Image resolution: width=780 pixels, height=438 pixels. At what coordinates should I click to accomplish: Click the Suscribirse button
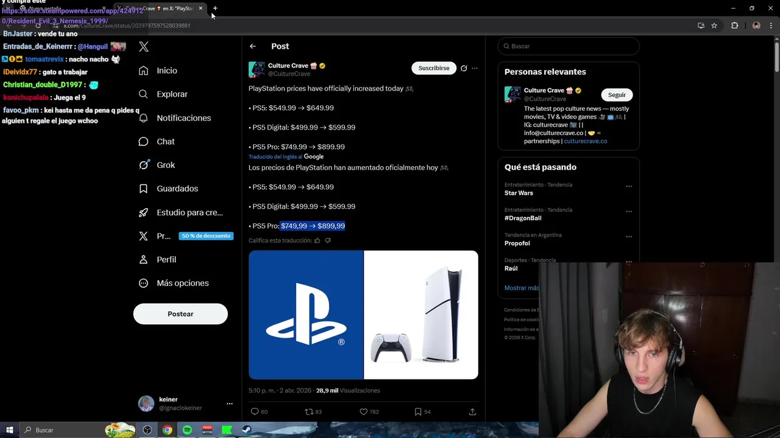tap(434, 68)
